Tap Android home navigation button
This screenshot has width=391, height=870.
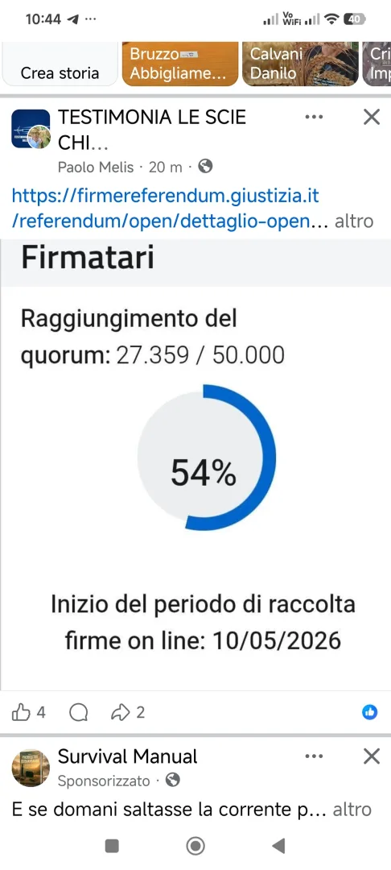pos(195,846)
